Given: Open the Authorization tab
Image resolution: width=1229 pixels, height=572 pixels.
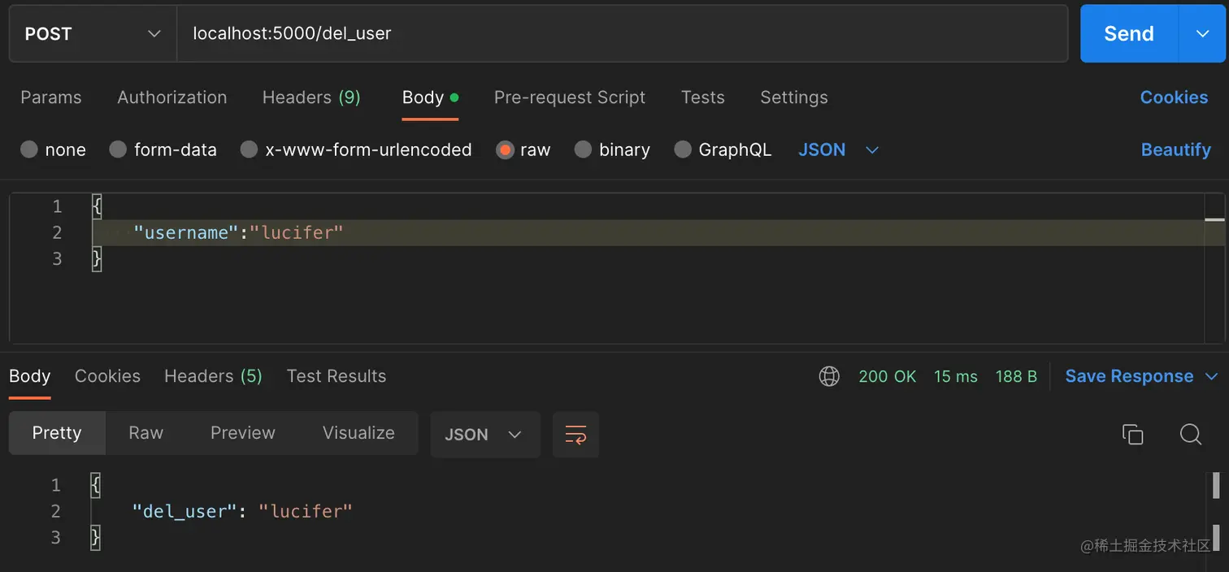Looking at the screenshot, I should 172,97.
